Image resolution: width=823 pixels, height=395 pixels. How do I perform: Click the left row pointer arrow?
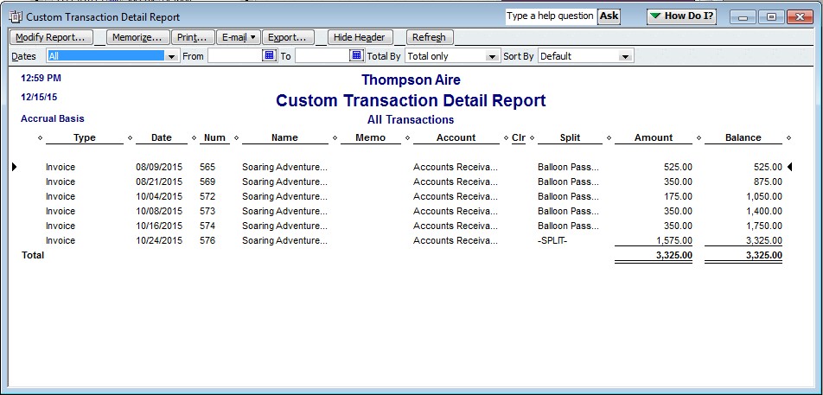tap(15, 167)
